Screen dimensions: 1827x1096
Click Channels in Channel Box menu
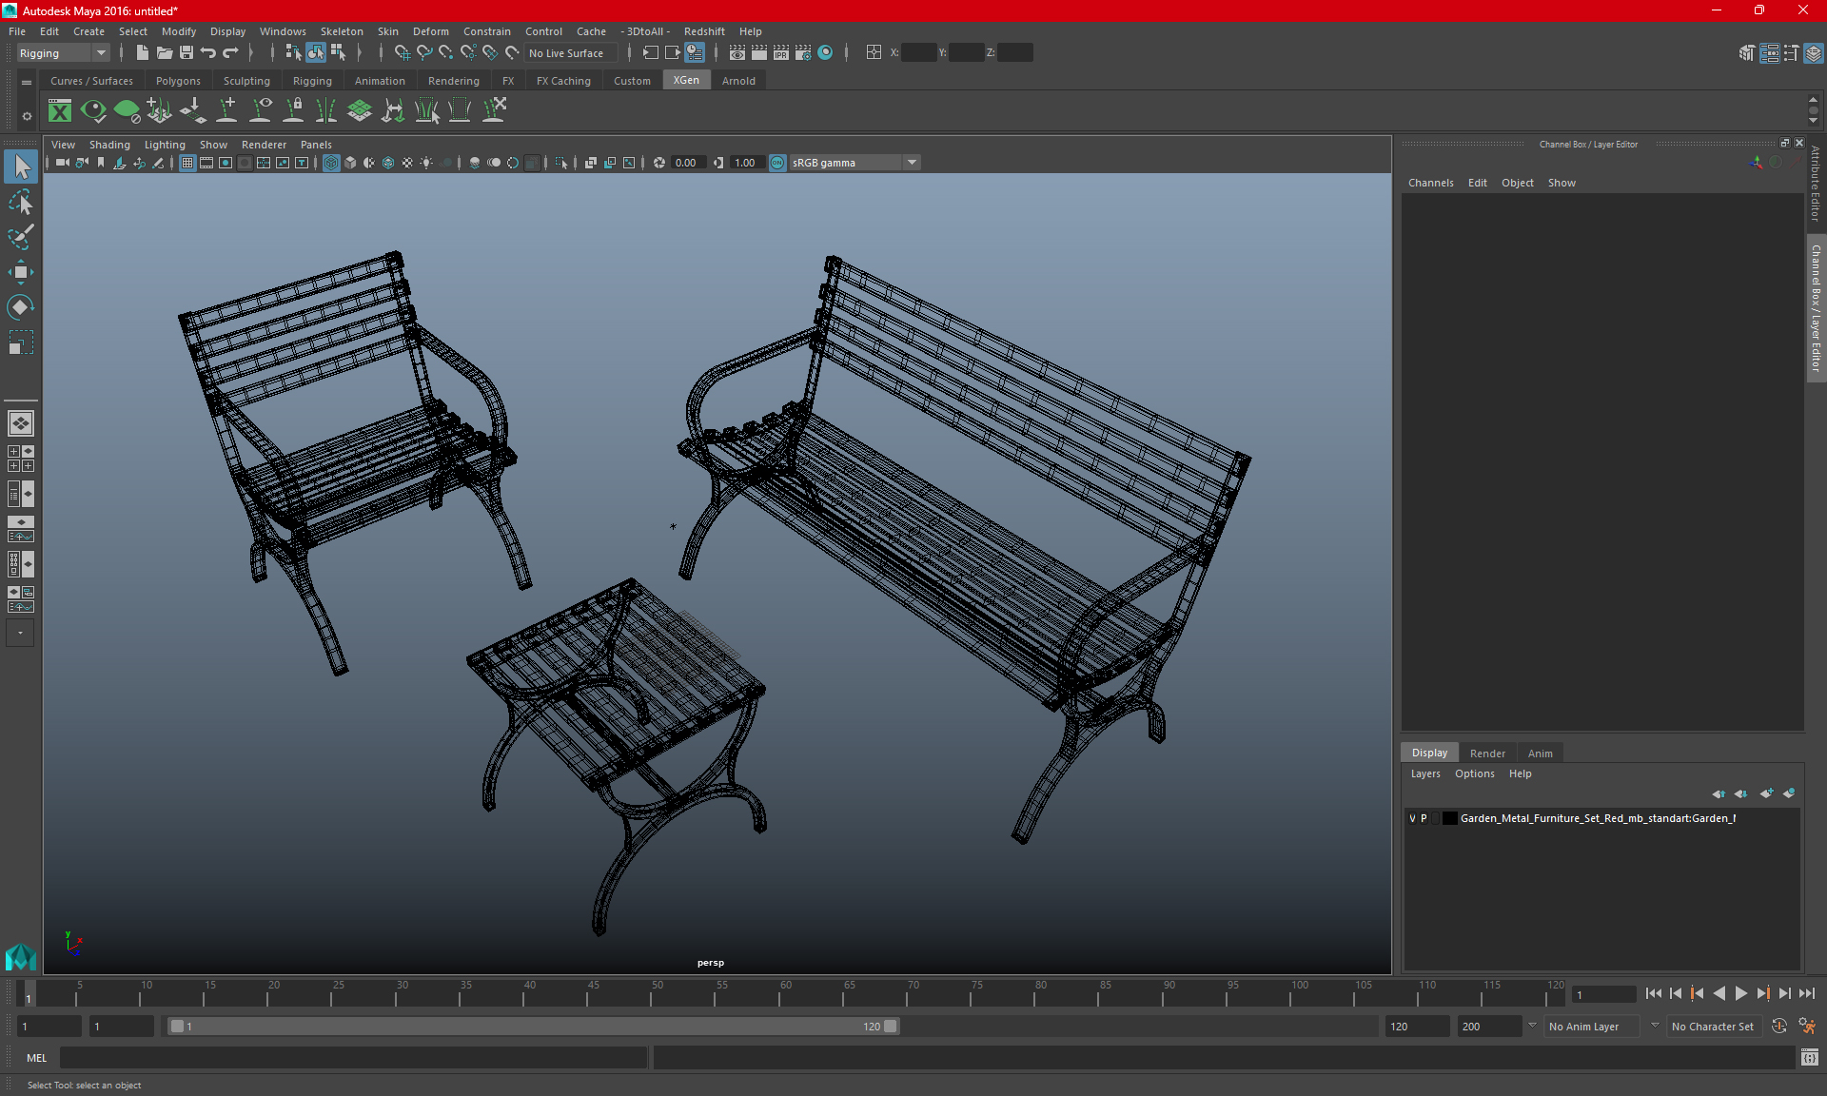[1430, 183]
